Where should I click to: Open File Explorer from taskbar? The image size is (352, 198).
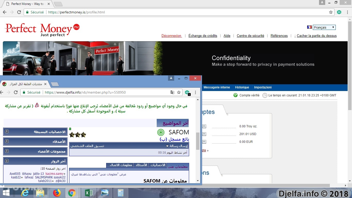point(40,193)
